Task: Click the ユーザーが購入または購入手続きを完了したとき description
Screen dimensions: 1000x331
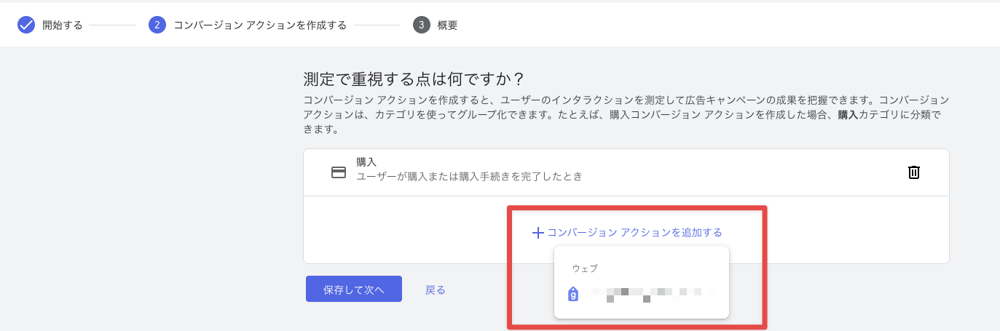Action: coord(469,177)
